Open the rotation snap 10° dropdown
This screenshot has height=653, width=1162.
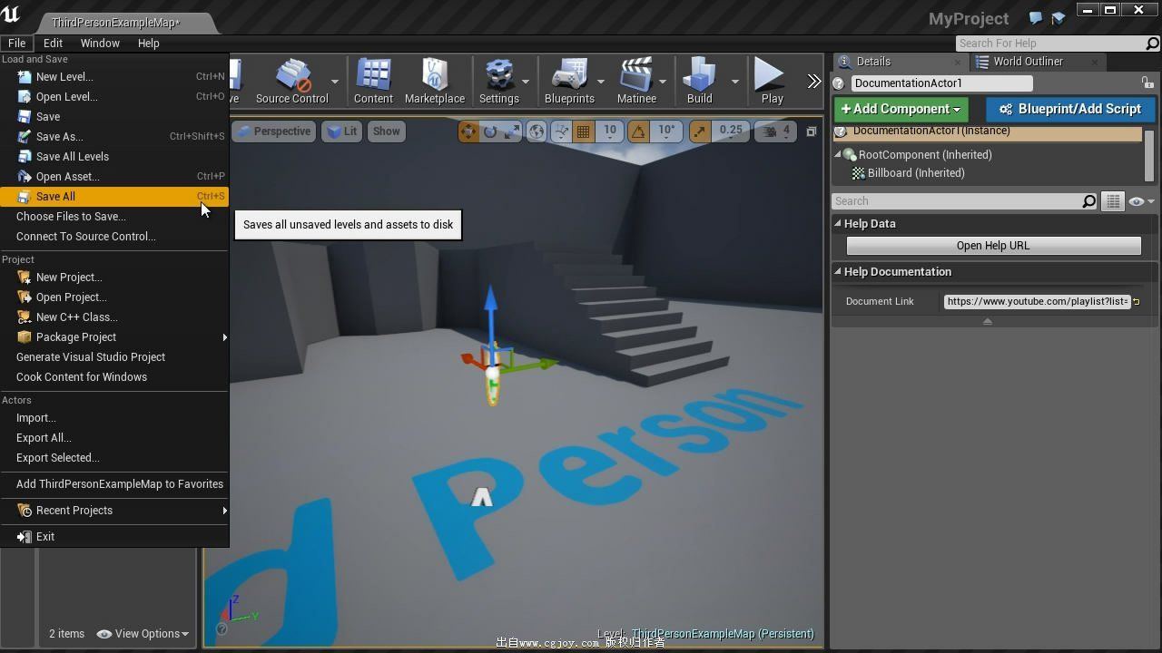[666, 132]
